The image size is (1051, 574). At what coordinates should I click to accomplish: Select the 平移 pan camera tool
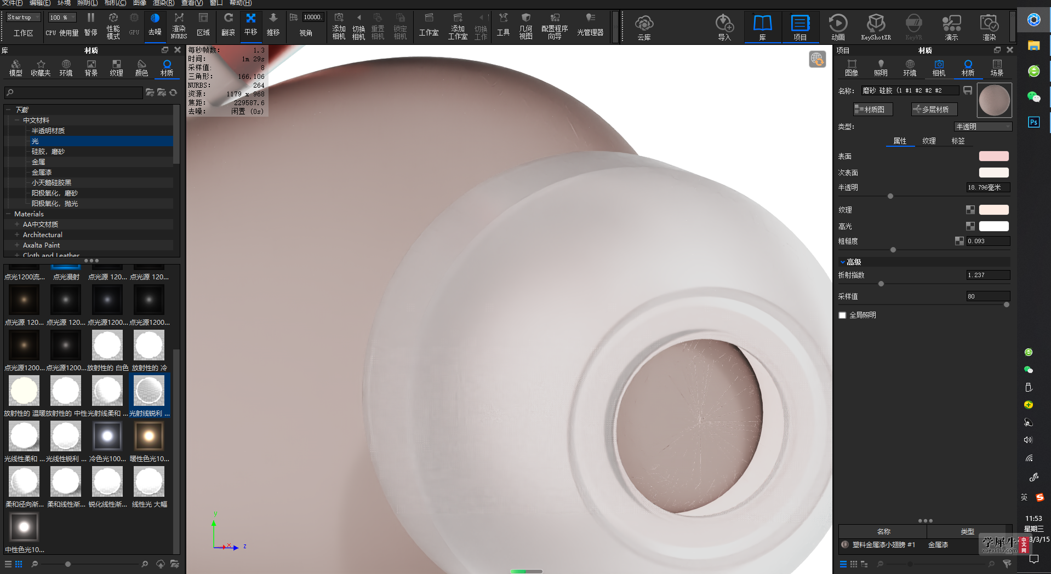pos(251,25)
